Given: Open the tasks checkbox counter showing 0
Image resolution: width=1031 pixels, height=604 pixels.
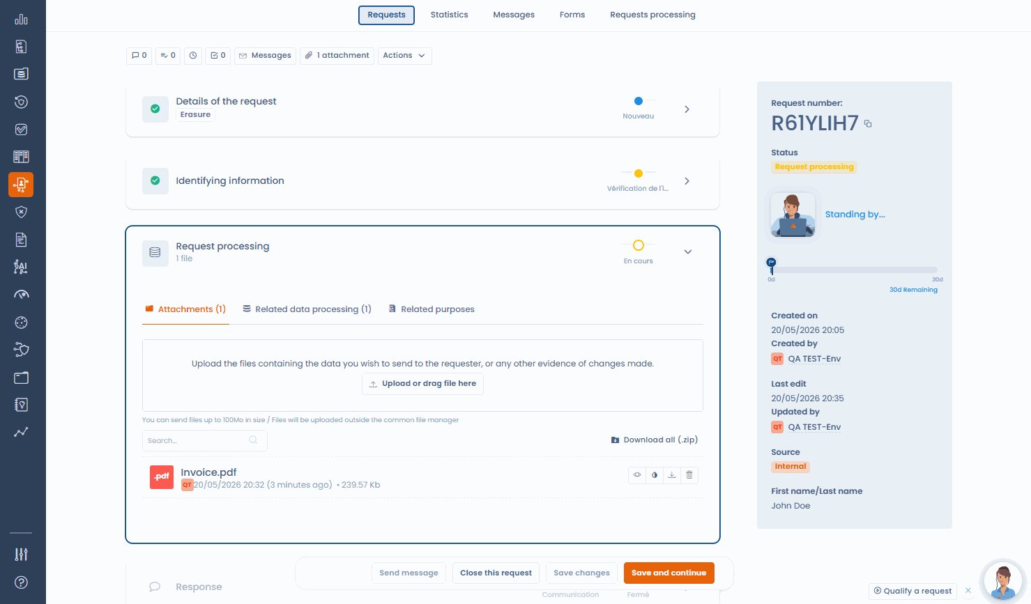Looking at the screenshot, I should coord(218,56).
